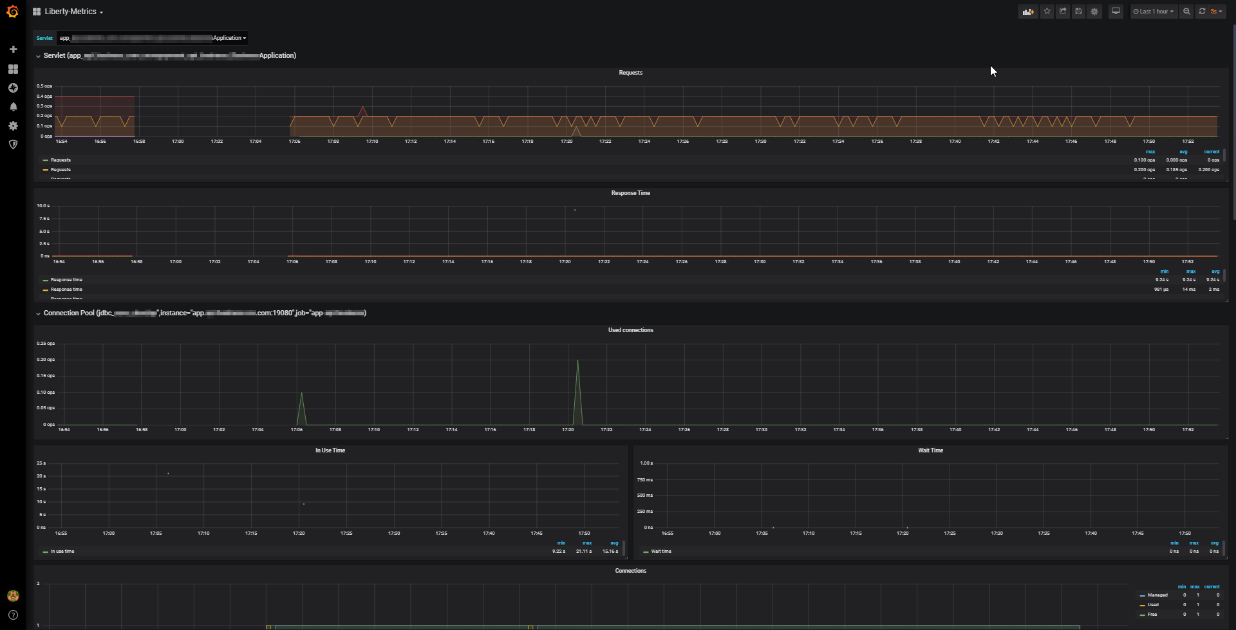Click the blue Managed series color swatch
1236x630 pixels.
(1142, 596)
